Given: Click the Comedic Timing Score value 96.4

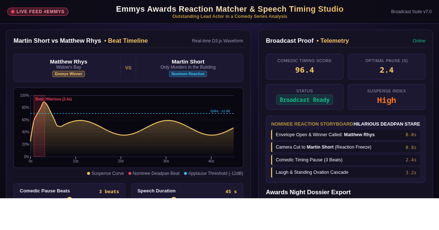Looking at the screenshot, I should tap(304, 70).
